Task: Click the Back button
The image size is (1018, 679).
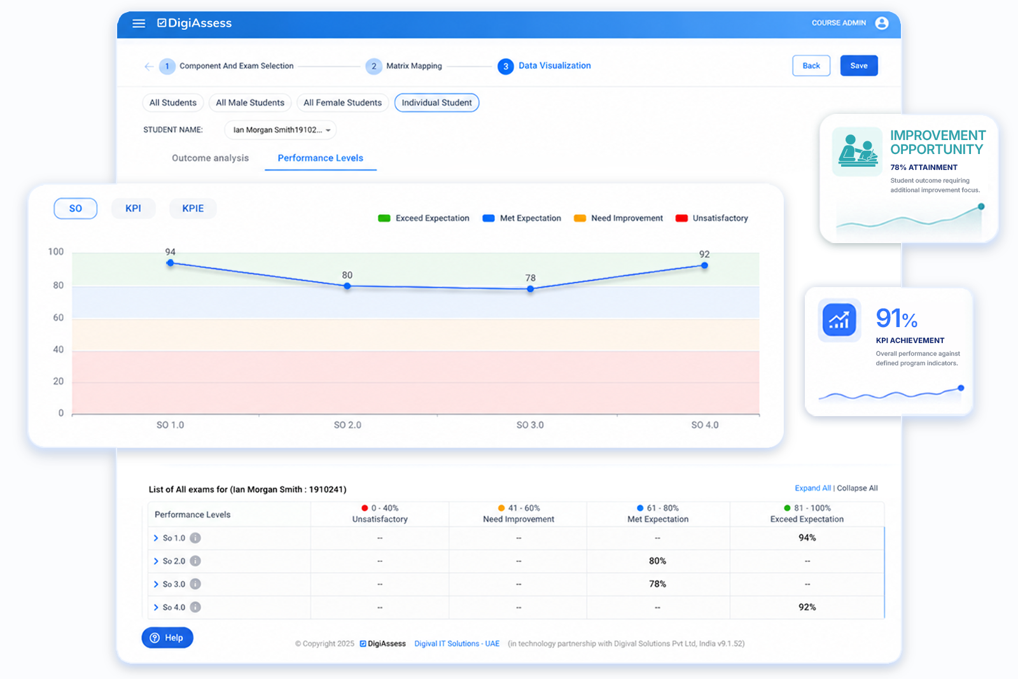Action: pos(811,66)
